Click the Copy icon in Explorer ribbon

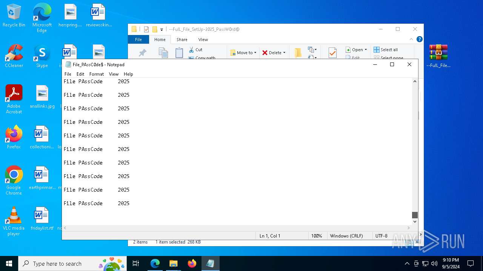click(x=163, y=53)
